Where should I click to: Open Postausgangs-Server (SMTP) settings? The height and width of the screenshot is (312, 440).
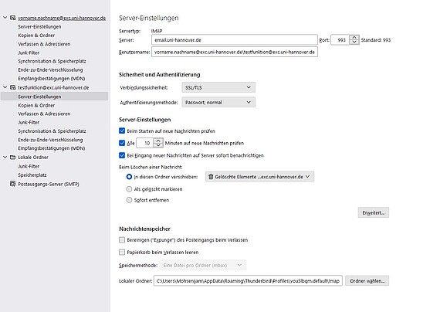49,185
